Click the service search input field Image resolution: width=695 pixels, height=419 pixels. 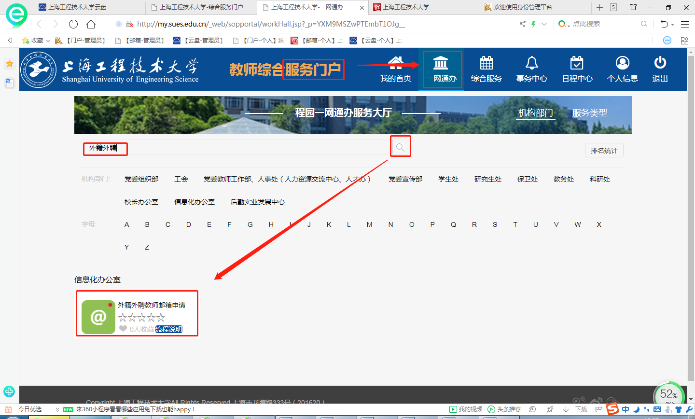pos(236,148)
